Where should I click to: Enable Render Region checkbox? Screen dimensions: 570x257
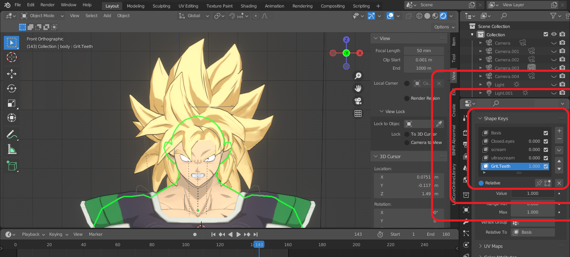click(407, 98)
